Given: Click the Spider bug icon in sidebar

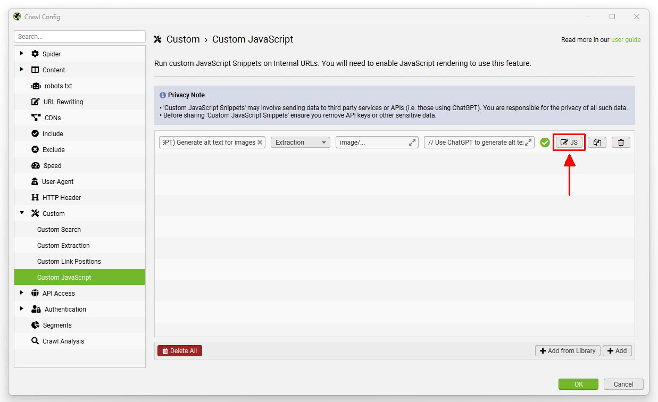Looking at the screenshot, I should pos(35,54).
